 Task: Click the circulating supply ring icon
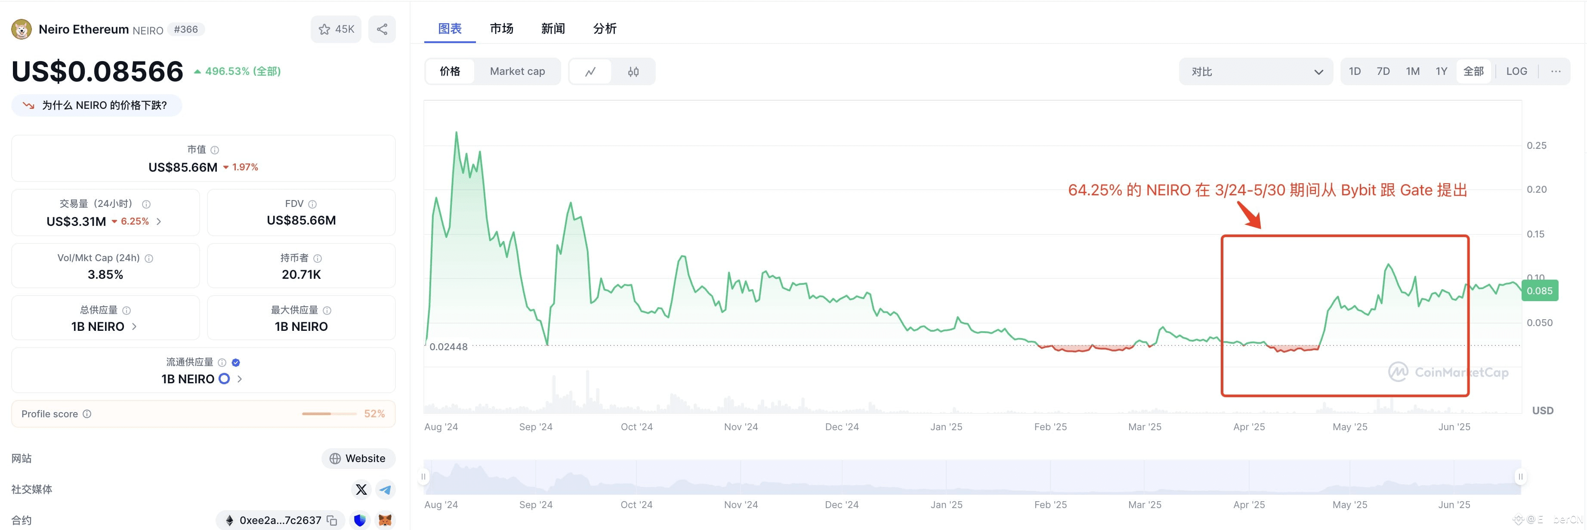(224, 379)
